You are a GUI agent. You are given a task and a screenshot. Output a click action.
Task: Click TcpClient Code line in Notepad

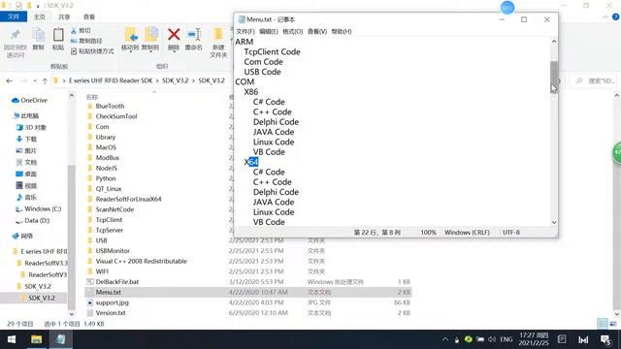(x=272, y=51)
